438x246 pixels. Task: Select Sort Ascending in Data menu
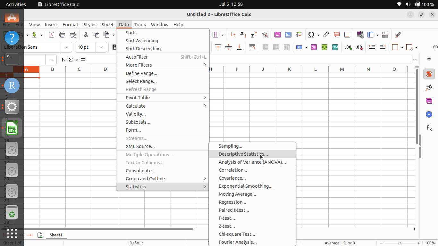163,41
